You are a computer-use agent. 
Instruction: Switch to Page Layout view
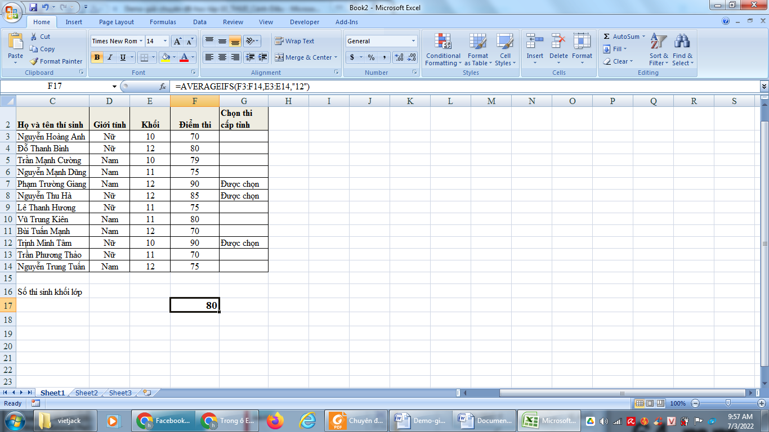tap(650, 403)
